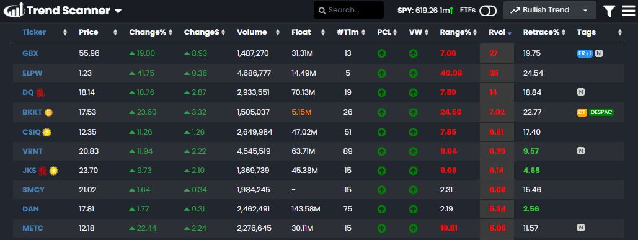This screenshot has width=638, height=240.
Task: Click the VW green arrow for DAN
Action: click(x=414, y=209)
